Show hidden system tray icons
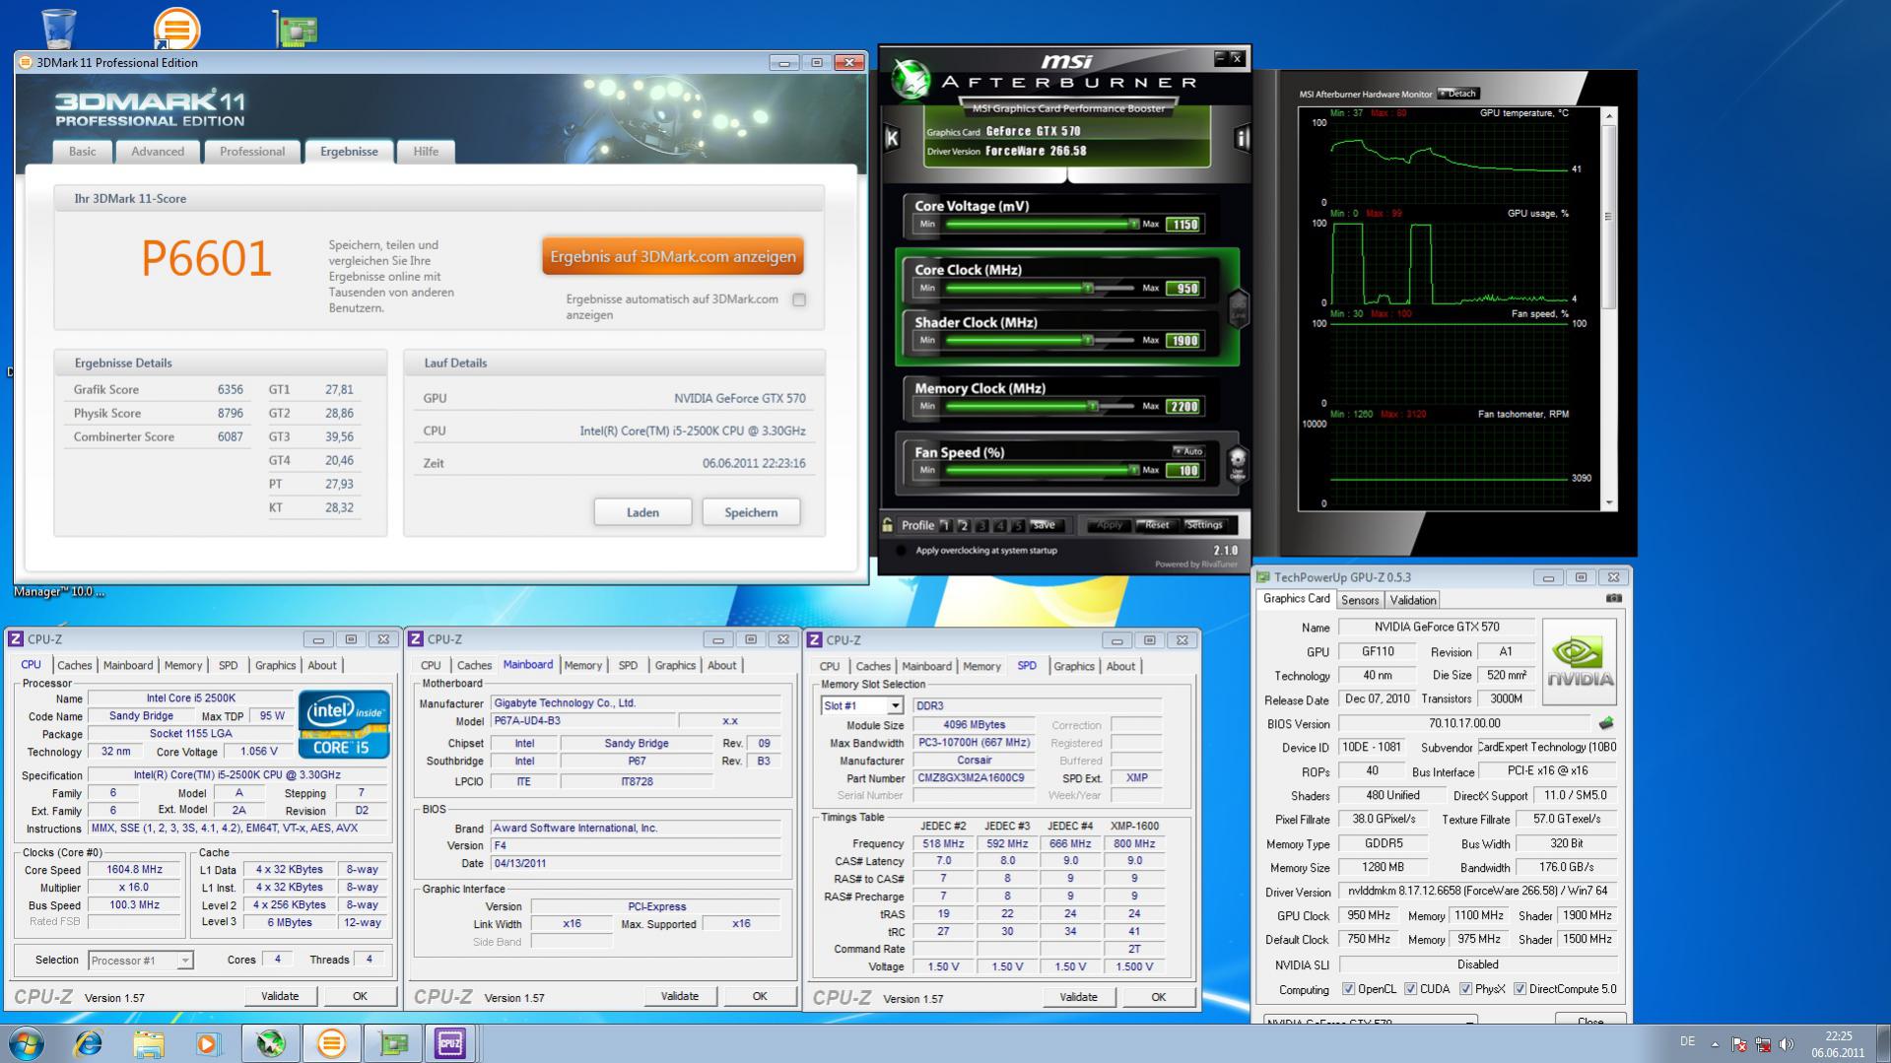This screenshot has height=1063, width=1891. [x=1715, y=1044]
